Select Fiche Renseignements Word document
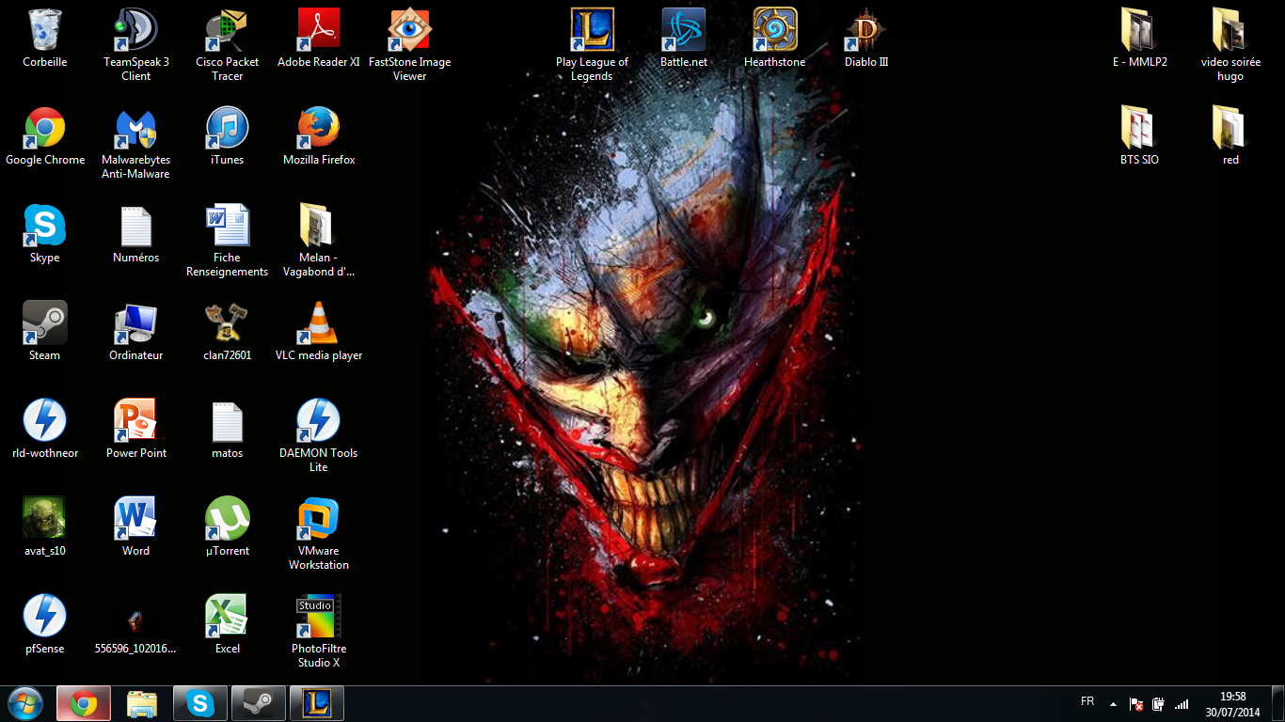Screen dimensions: 1285x722 pyautogui.click(x=227, y=226)
